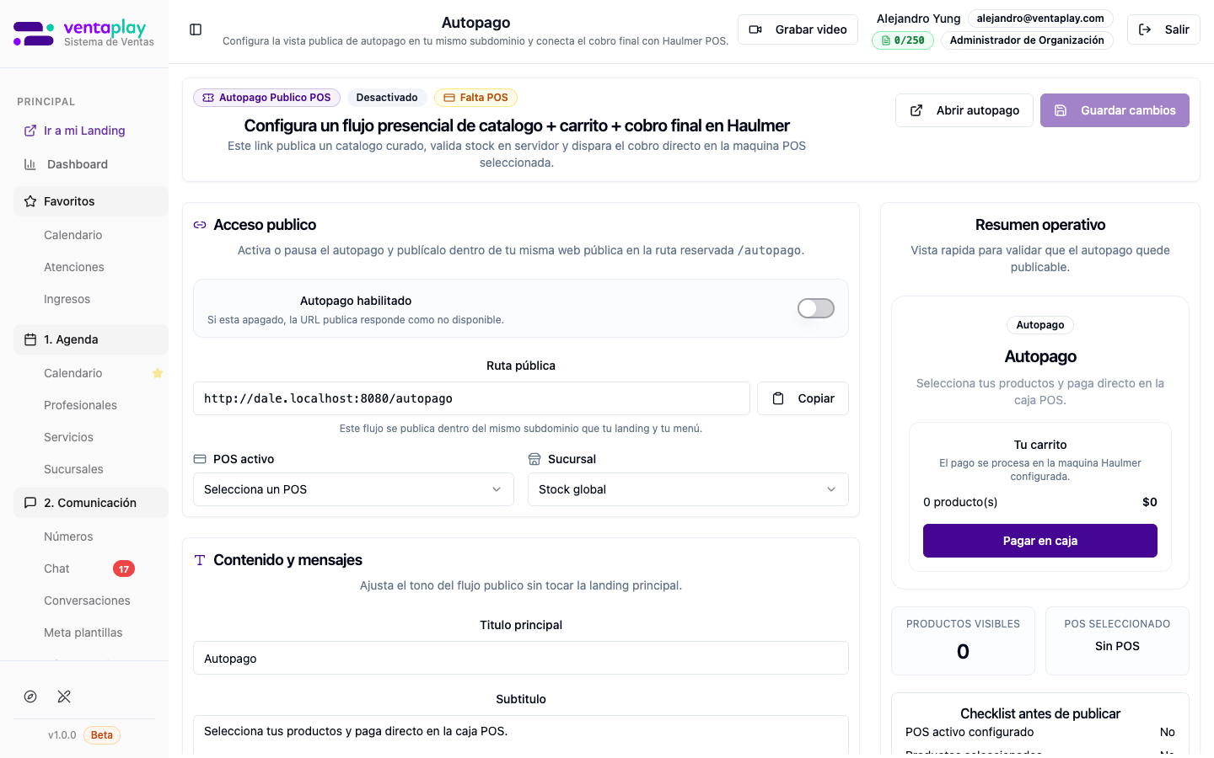The width and height of the screenshot is (1214, 758).
Task: Click into the Titulo principal text field
Action: (x=520, y=659)
